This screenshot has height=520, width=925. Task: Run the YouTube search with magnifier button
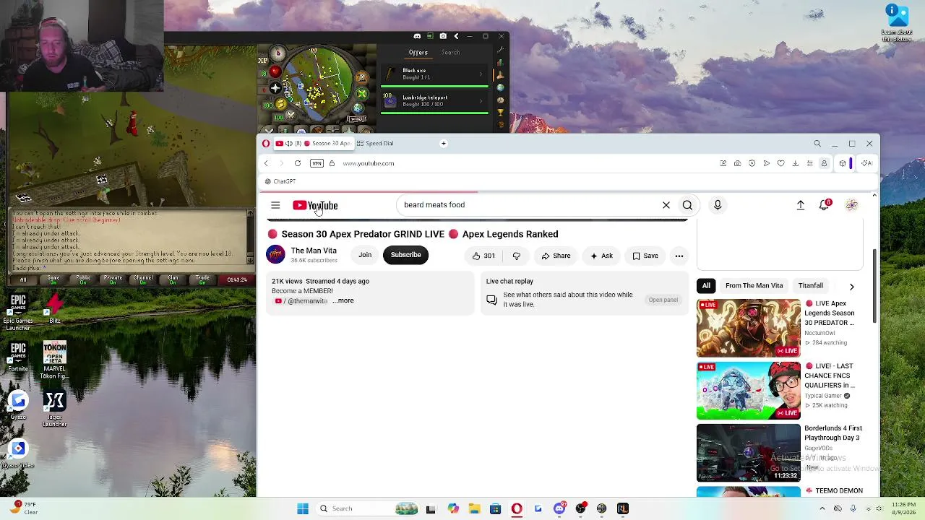tap(687, 205)
